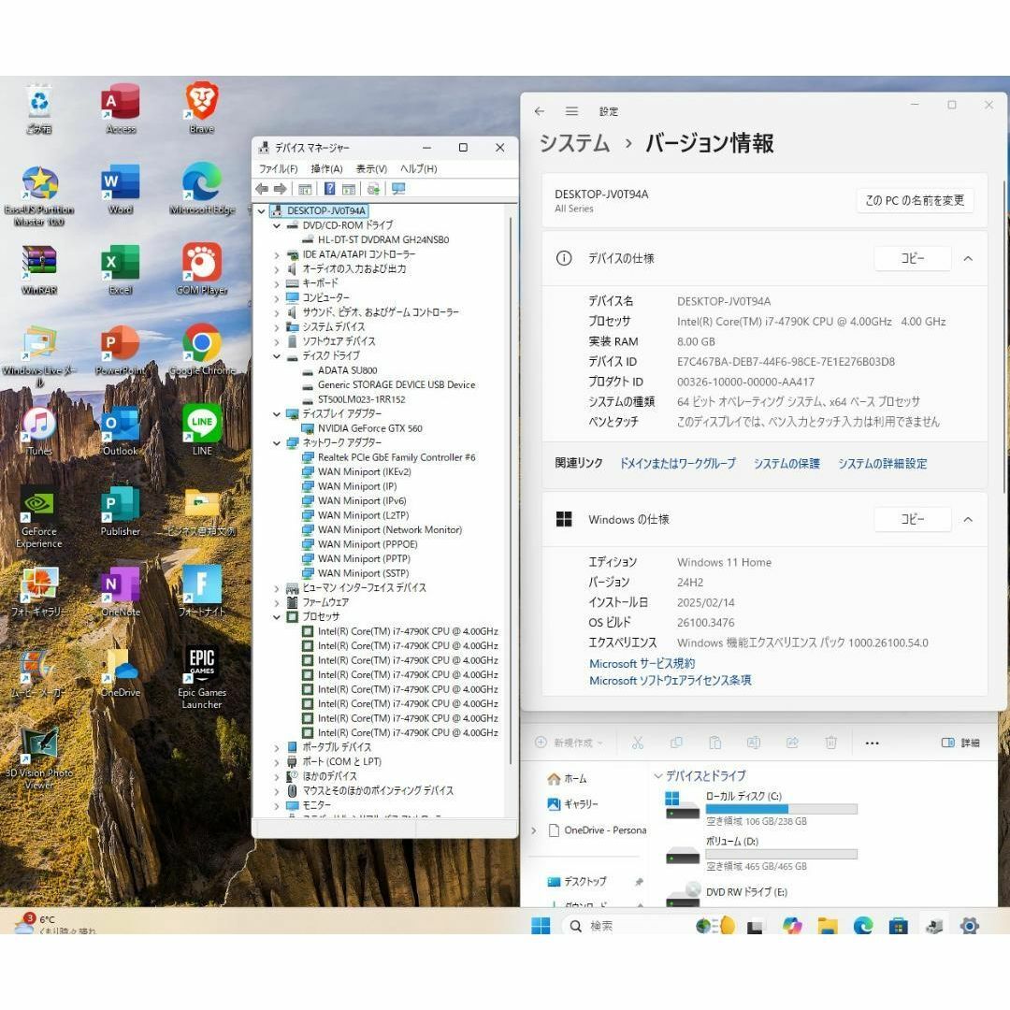Collapse the Windows の仕様 section chevron
The height and width of the screenshot is (1010, 1010).
(968, 519)
